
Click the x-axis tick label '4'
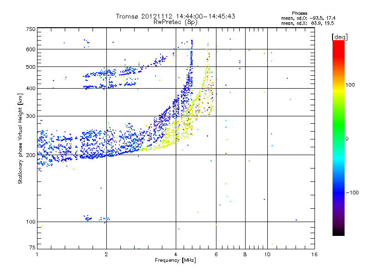(x=176, y=254)
